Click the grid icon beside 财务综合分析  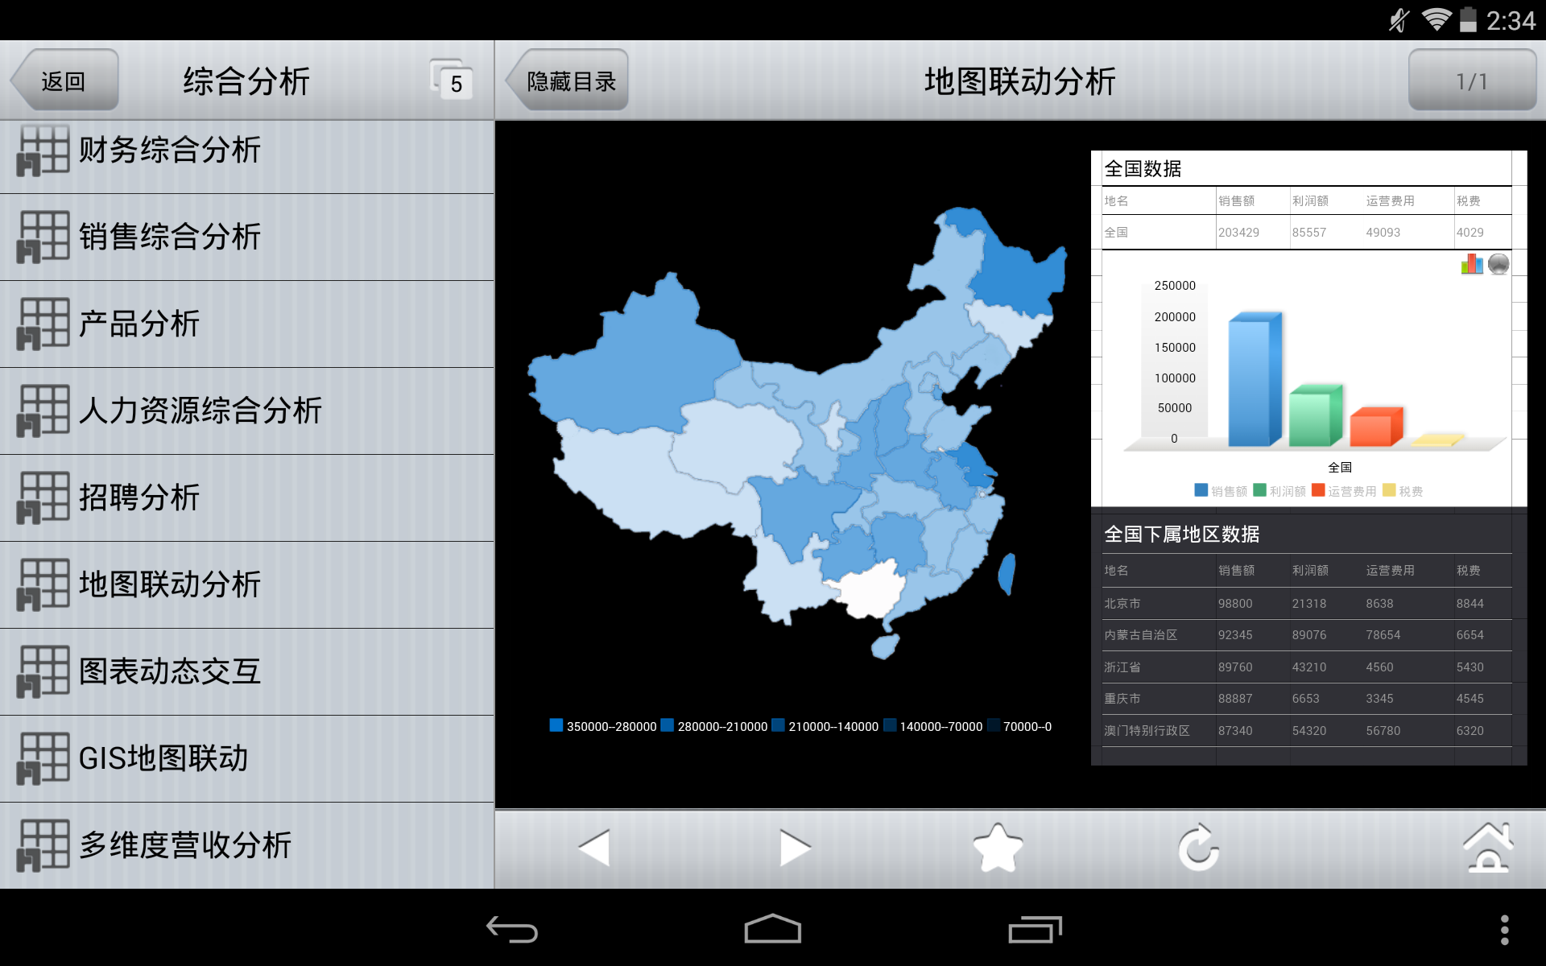(x=43, y=151)
